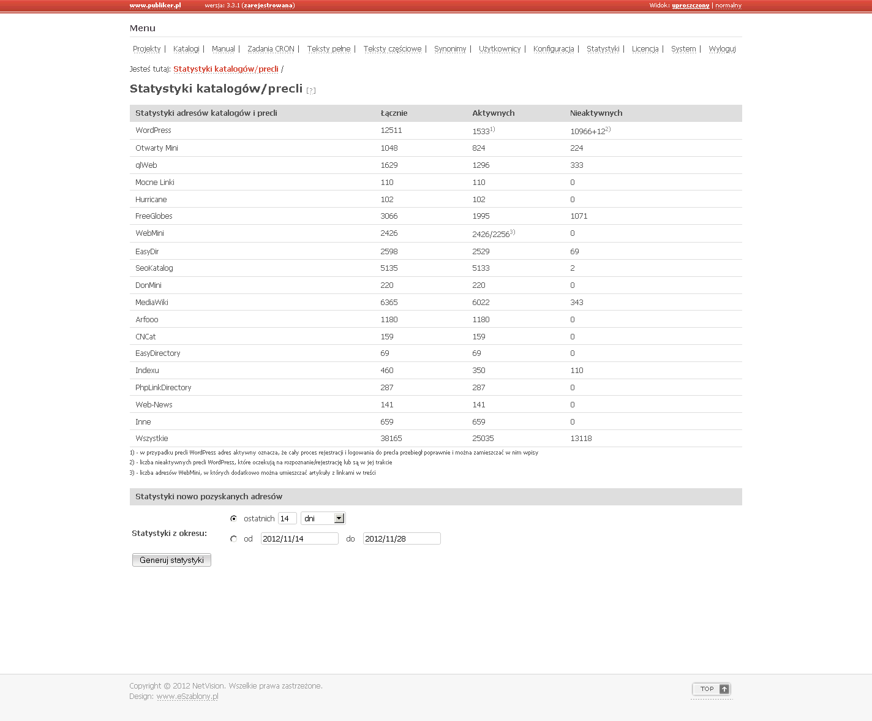Viewport: 872px width, 721px height.
Task: Click the DonMini row label
Action: [x=149, y=285]
